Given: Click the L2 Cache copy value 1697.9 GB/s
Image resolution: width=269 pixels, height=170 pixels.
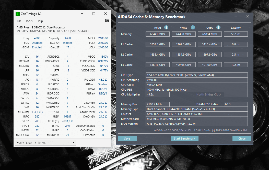Looking at the screenshot, I should (x=210, y=55).
